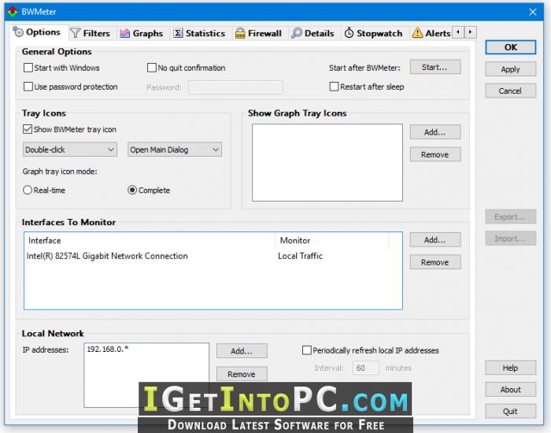
Task: Click the About button
Action: (x=511, y=390)
